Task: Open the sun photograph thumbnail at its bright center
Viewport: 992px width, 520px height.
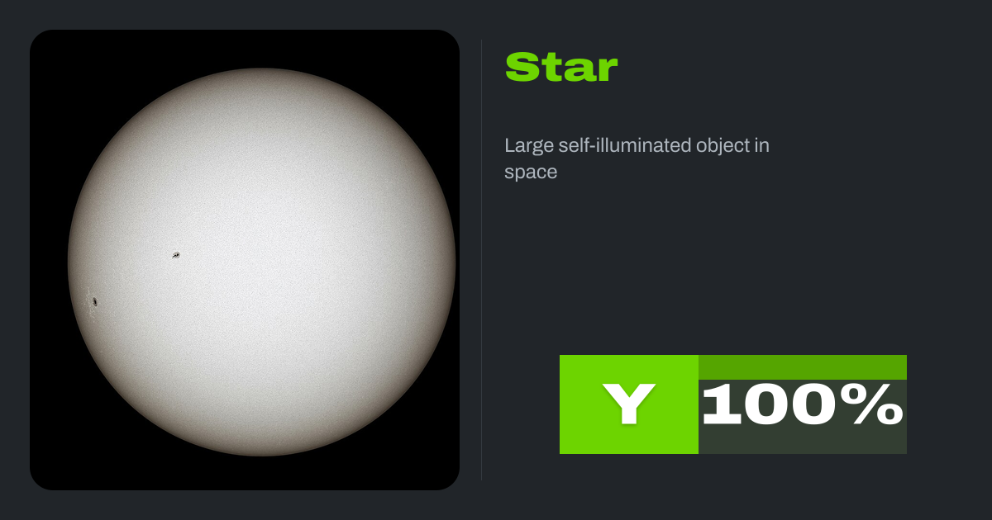Action: [x=261, y=262]
